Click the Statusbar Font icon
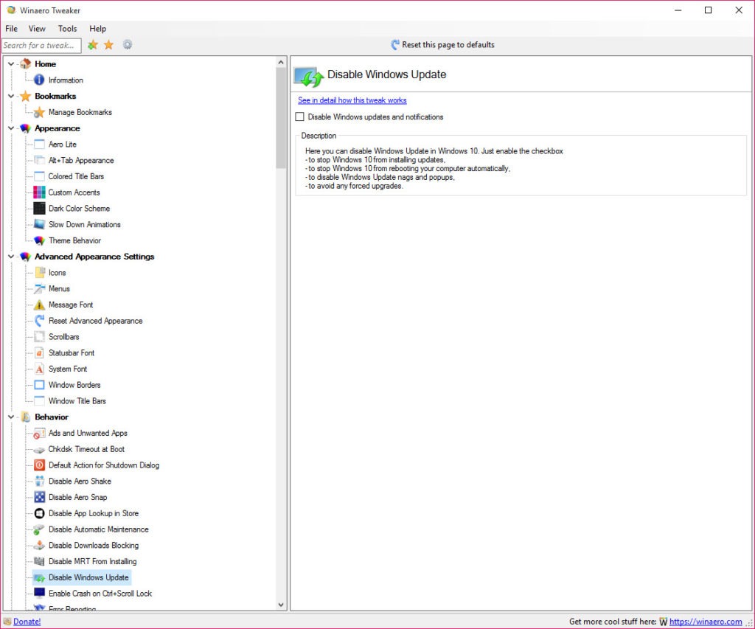The width and height of the screenshot is (755, 629). (39, 353)
